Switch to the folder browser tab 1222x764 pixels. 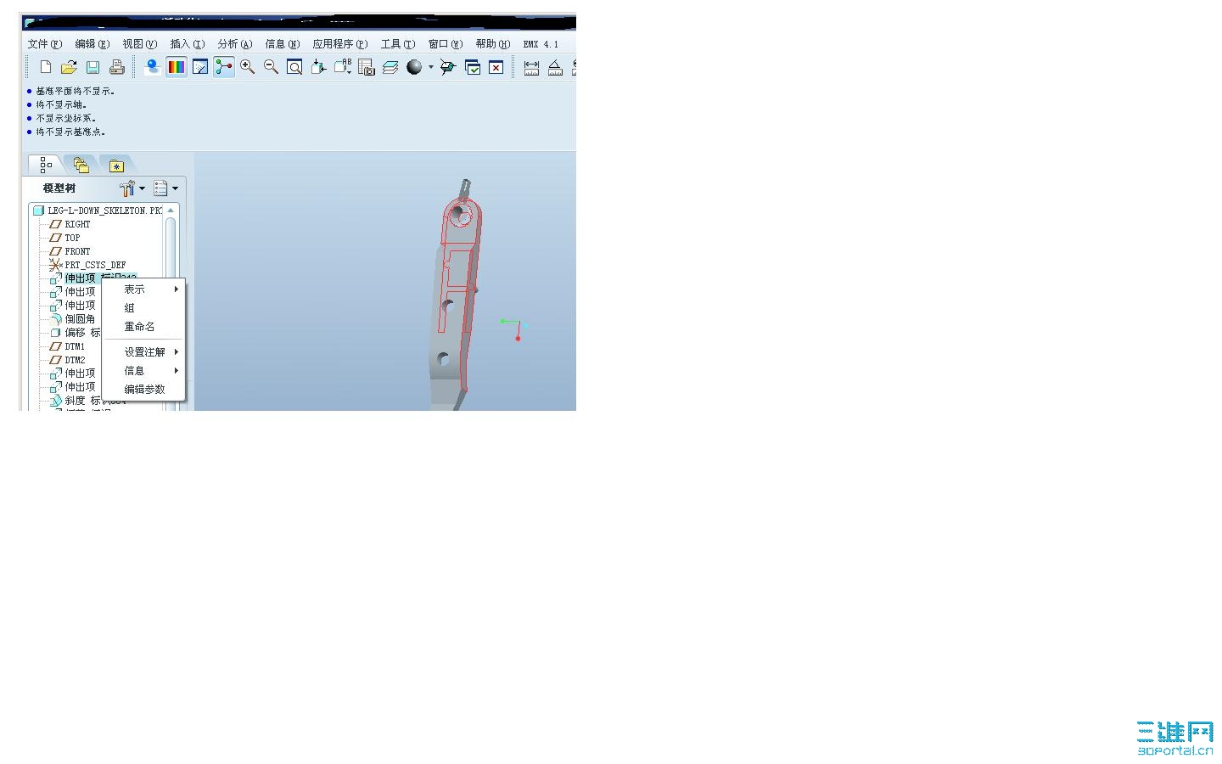(81, 165)
